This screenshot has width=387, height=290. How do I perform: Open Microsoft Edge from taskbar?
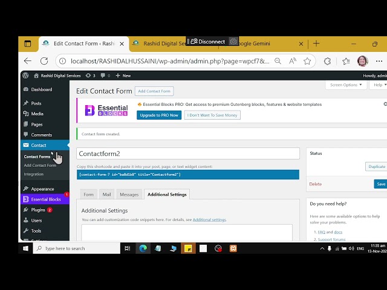pos(143,248)
